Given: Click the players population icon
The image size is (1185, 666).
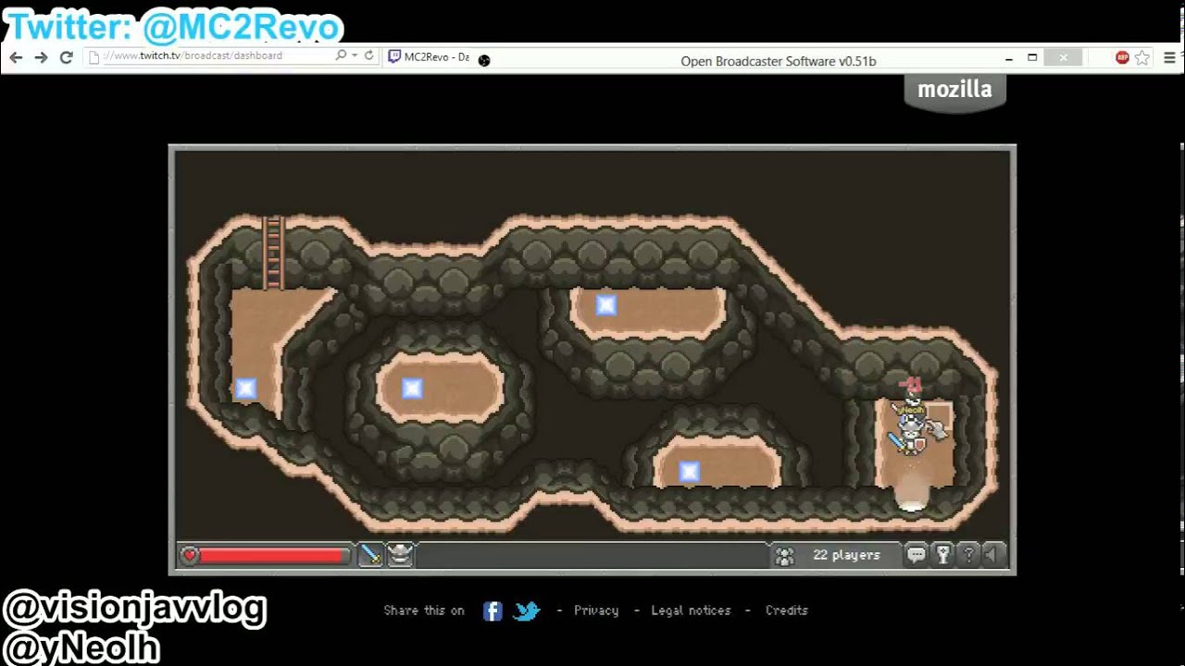Looking at the screenshot, I should pos(784,556).
